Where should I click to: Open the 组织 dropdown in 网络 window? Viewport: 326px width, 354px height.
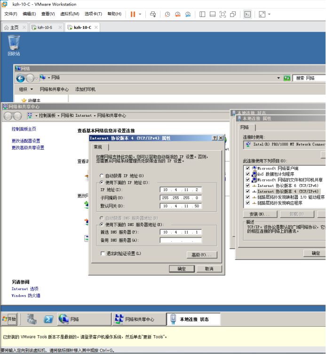(x=26, y=89)
